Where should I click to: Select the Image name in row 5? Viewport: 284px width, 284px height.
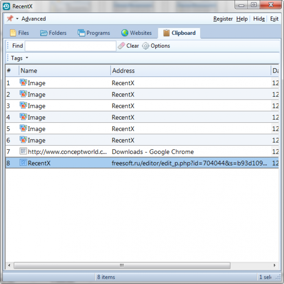click(37, 129)
